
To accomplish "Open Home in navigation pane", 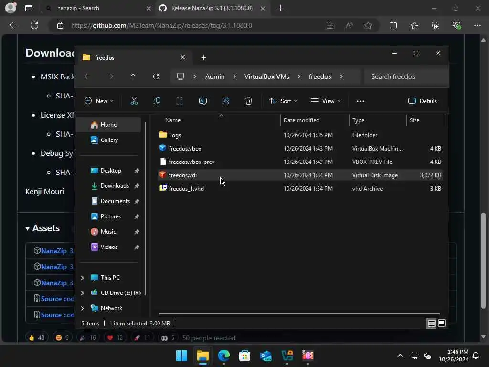I will click(108, 125).
